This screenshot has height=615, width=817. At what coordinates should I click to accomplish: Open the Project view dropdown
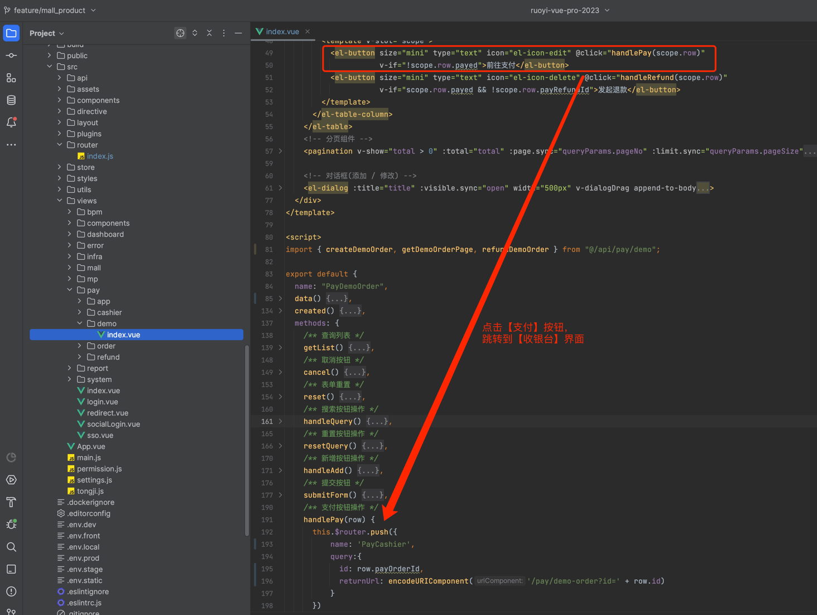pyautogui.click(x=47, y=33)
